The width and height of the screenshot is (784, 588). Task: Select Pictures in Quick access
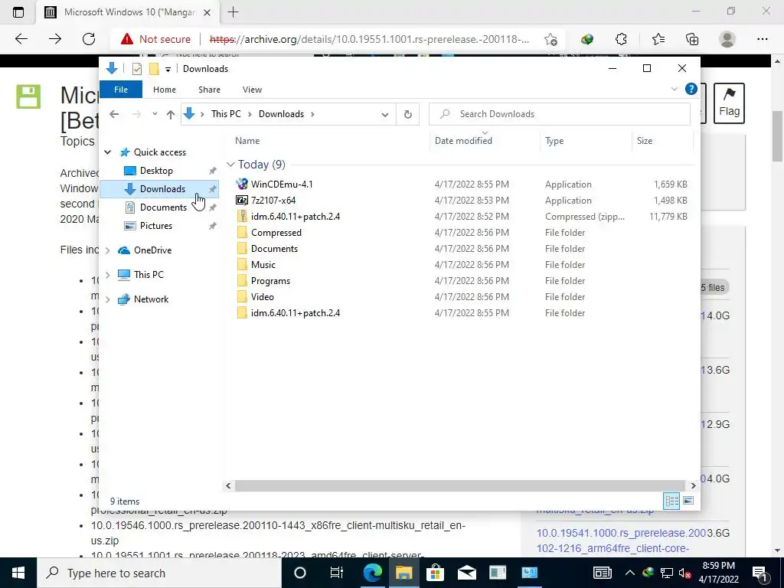155,226
